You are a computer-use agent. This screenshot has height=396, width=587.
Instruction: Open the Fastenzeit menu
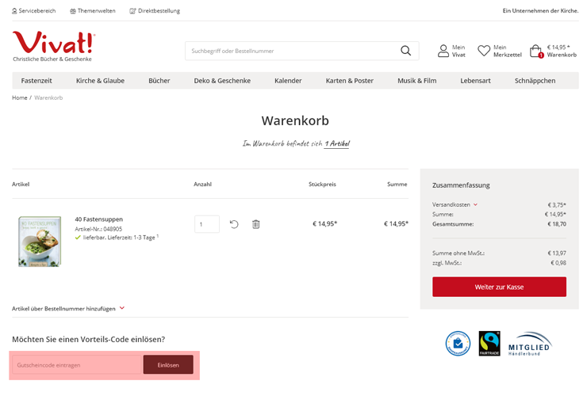coord(36,81)
